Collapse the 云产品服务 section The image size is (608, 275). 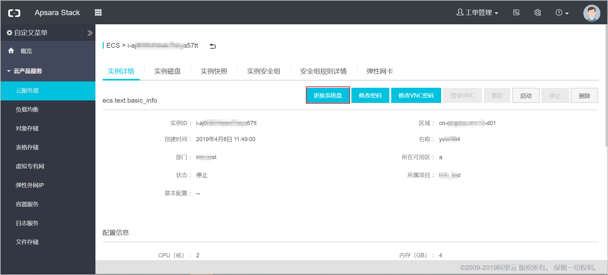pos(25,71)
